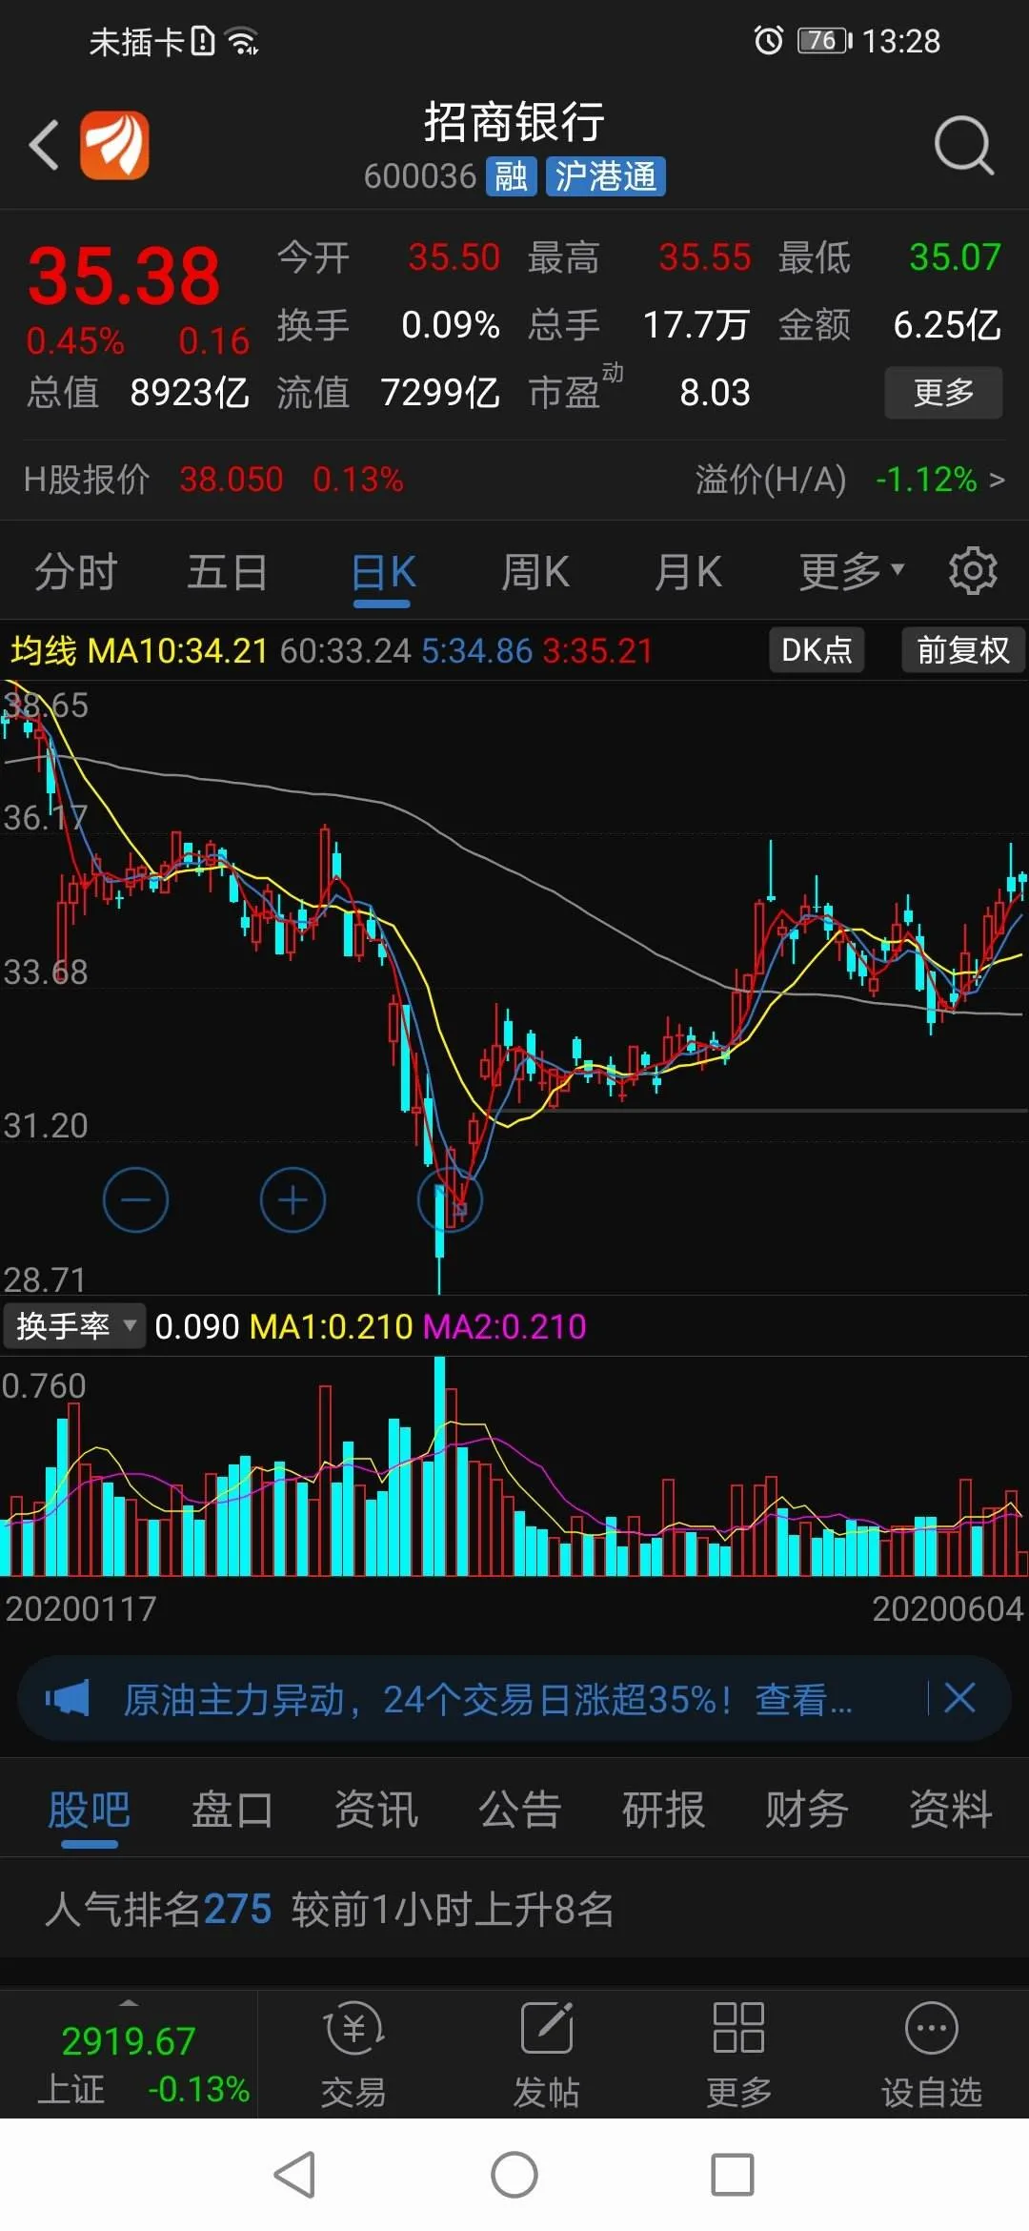1029x2231 pixels.
Task: Open the 财务 financials tab
Action: [x=807, y=1810]
